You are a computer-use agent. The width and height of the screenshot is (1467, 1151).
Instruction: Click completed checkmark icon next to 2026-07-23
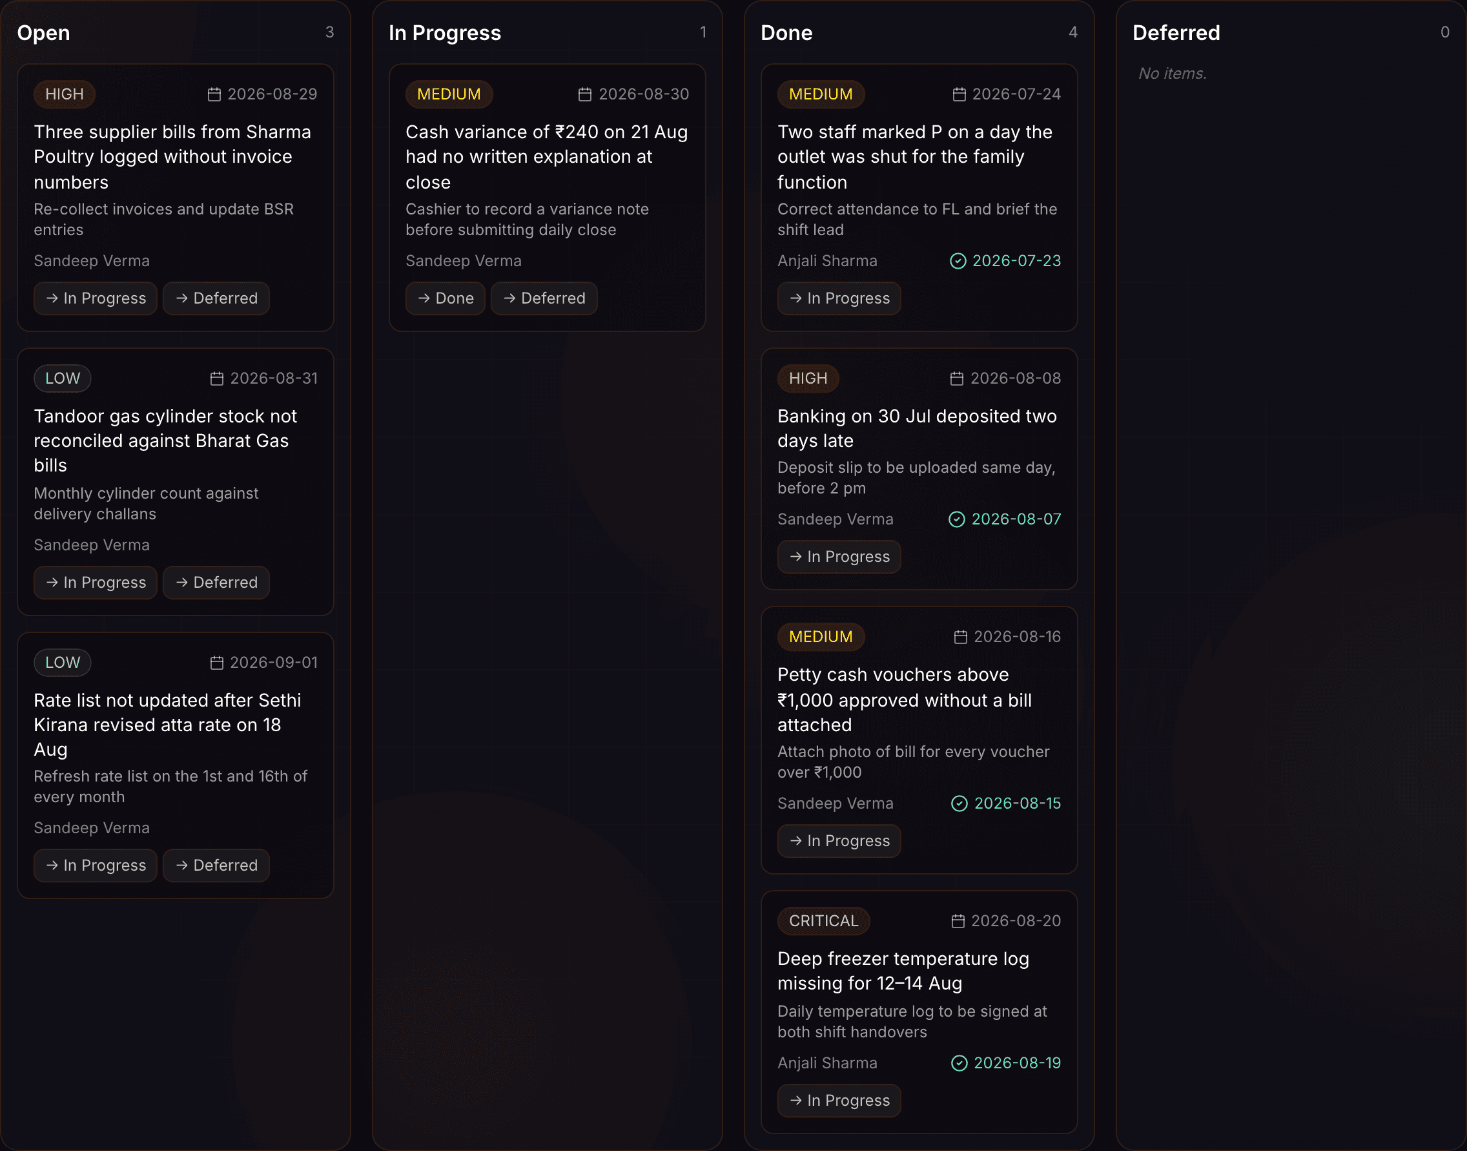click(958, 261)
